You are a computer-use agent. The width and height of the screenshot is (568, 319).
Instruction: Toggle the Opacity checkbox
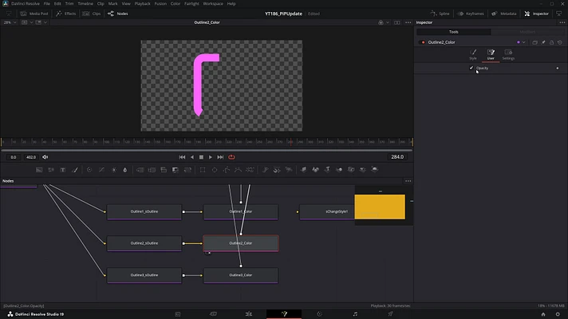[471, 68]
